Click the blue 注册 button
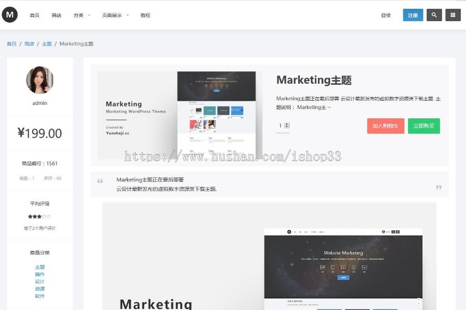The image size is (466, 310). coord(413,15)
